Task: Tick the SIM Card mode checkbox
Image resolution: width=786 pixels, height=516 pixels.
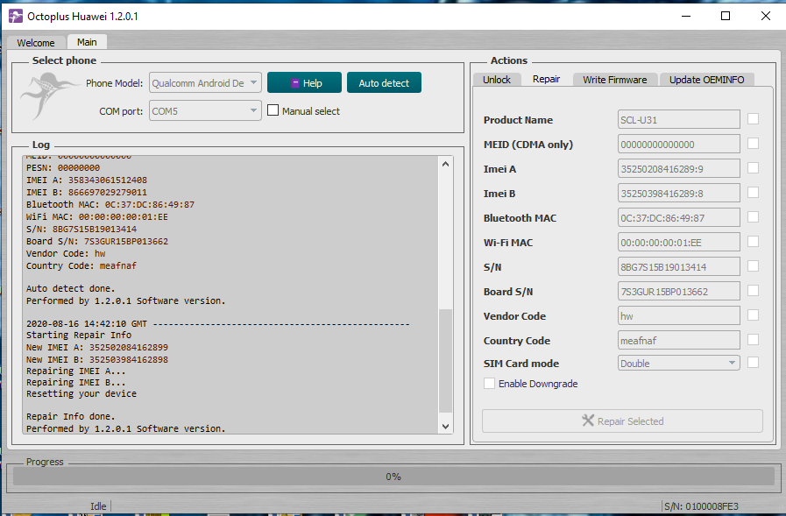Action: coord(753,362)
